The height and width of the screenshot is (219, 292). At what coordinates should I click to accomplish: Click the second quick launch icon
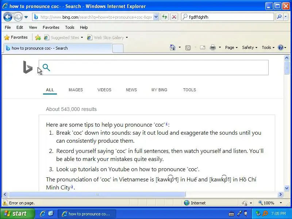click(51, 214)
